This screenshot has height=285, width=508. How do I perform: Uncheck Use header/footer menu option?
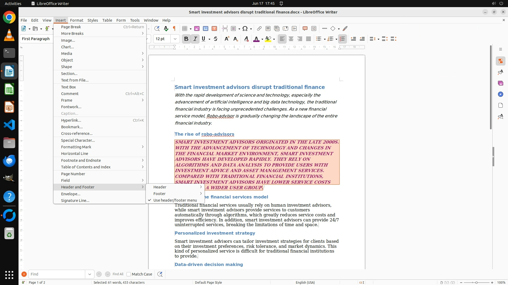coord(175,200)
